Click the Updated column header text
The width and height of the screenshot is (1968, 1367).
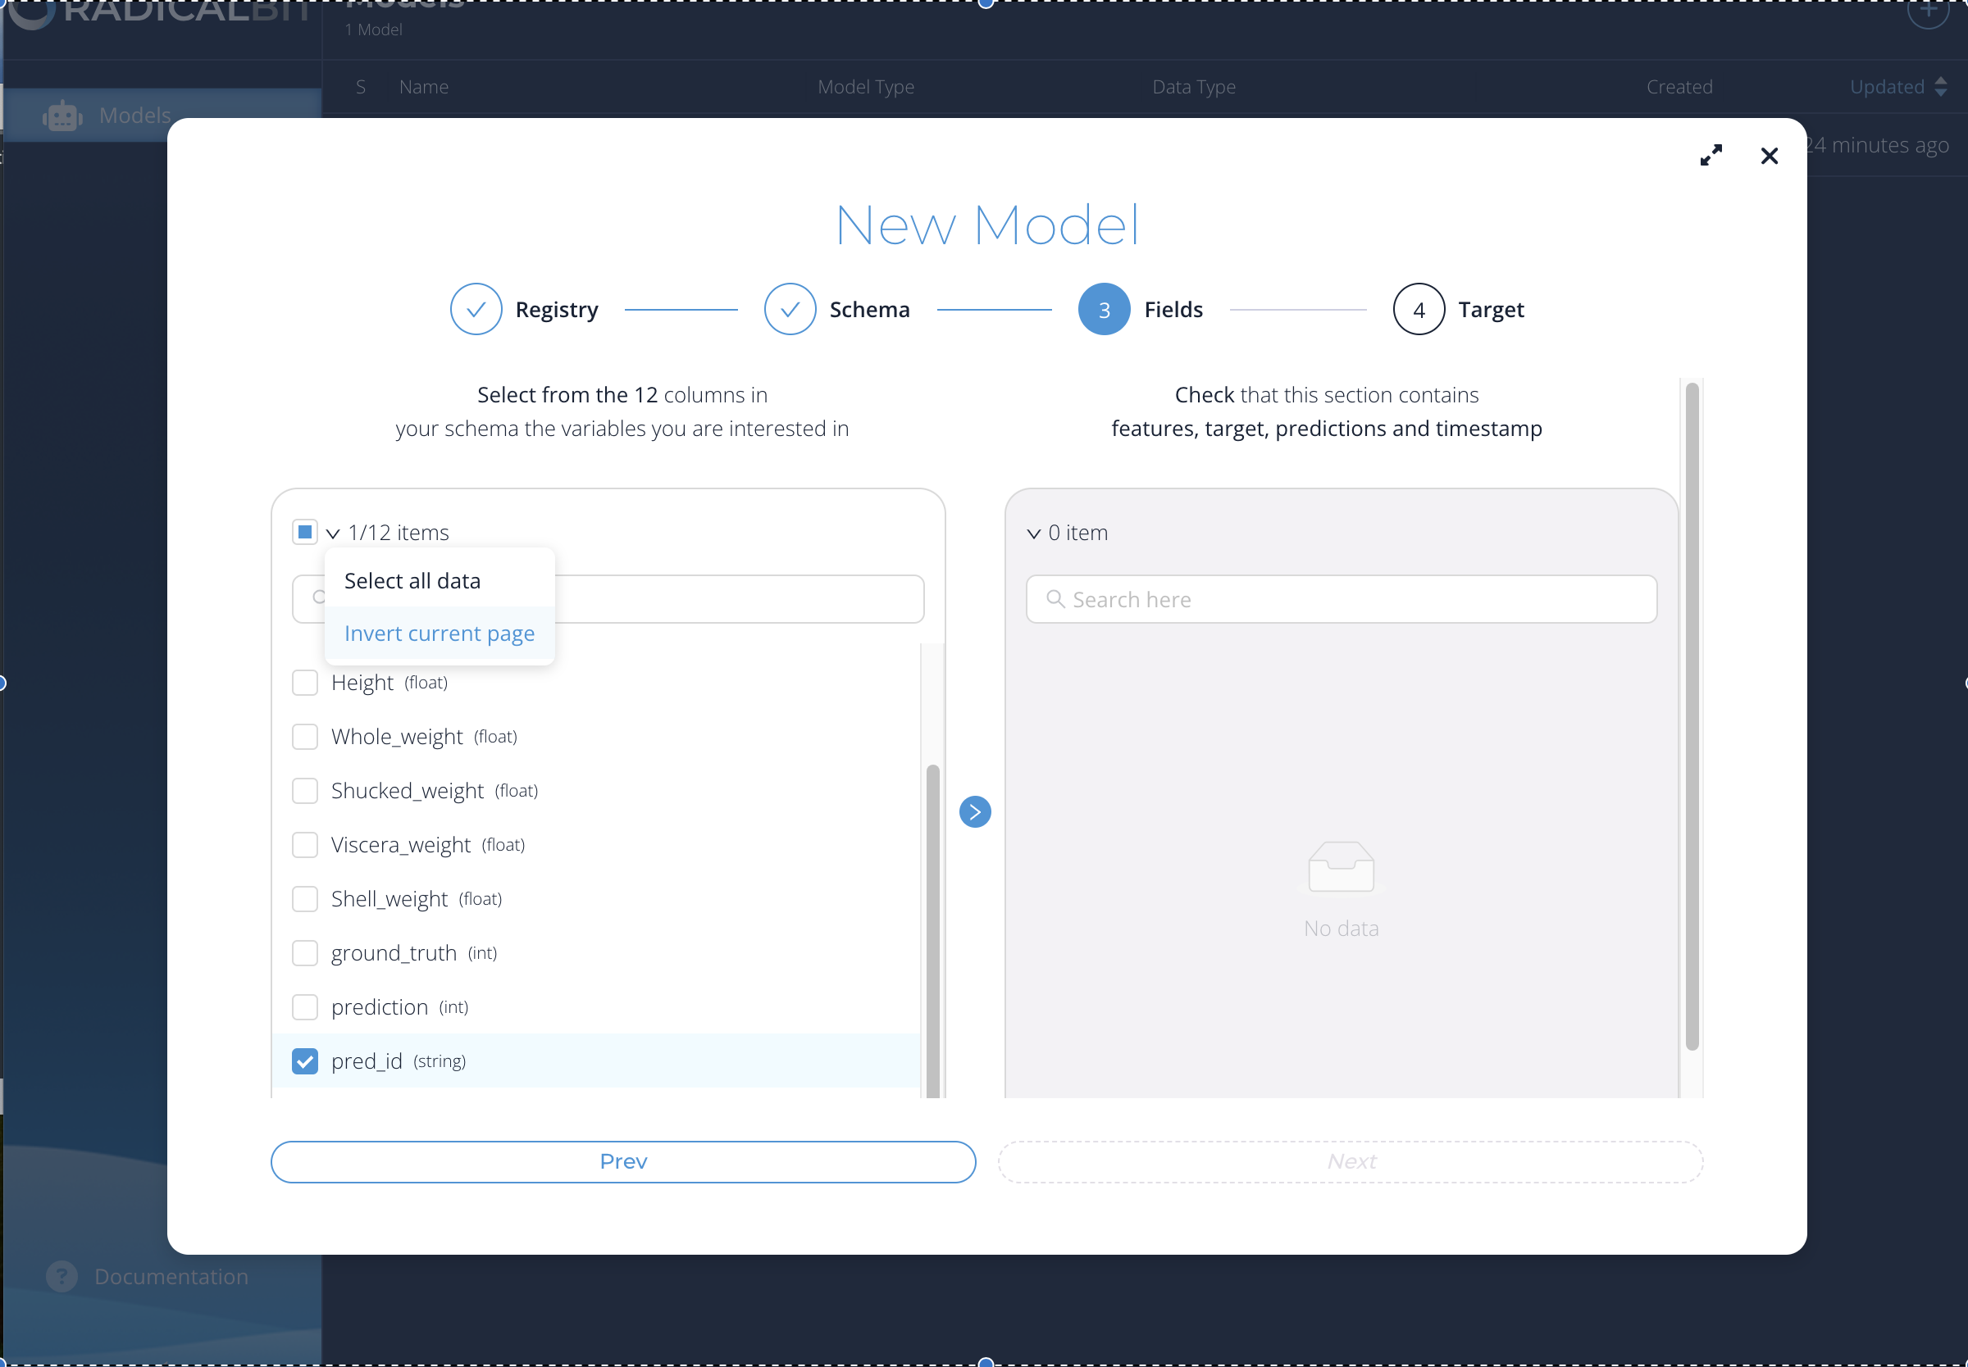pyautogui.click(x=1886, y=87)
